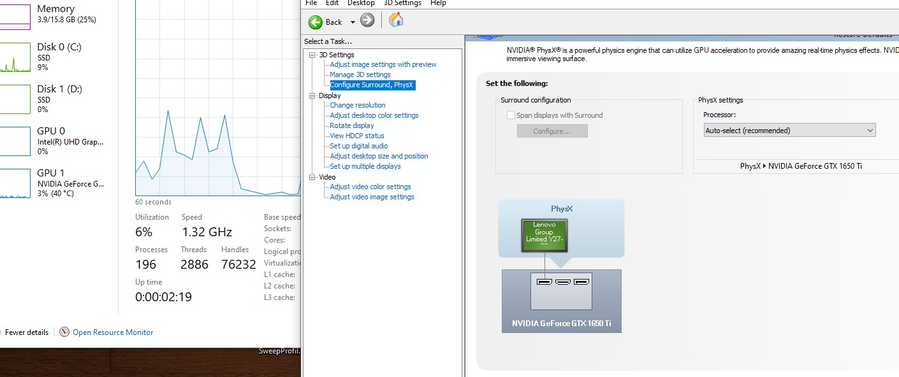Click the third display port on GPU diagram
This screenshot has height=377, width=899.
[x=581, y=281]
